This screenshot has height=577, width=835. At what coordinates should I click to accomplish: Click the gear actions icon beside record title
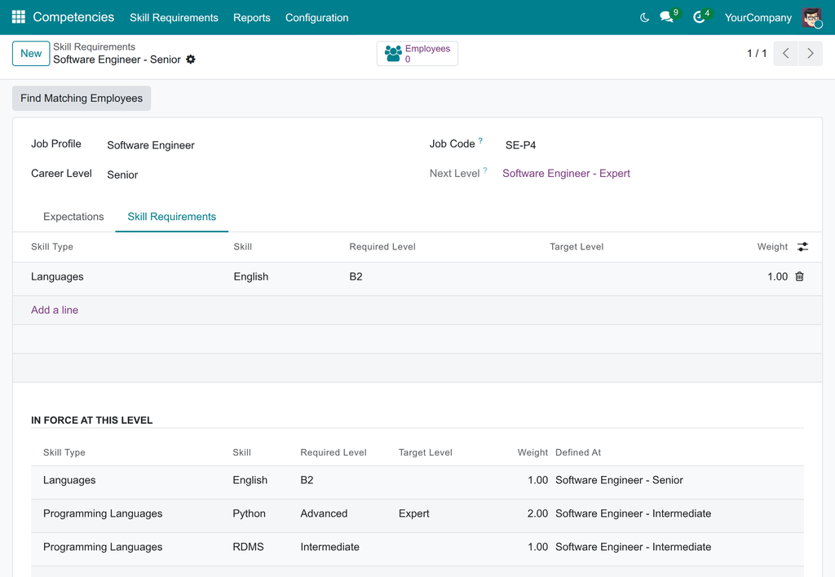coord(191,59)
